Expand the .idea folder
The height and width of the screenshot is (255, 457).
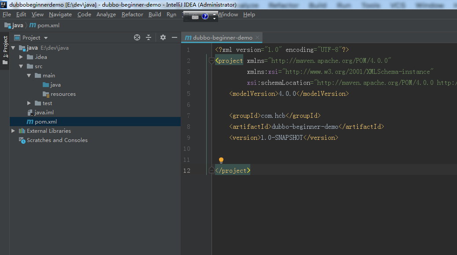21,57
